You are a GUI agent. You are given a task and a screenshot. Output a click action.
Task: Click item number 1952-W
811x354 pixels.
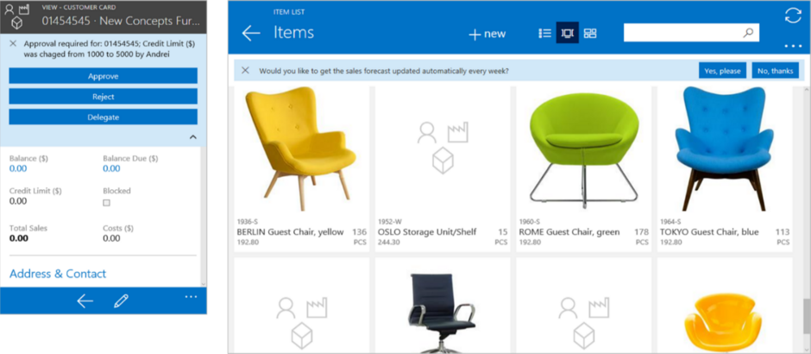389,222
